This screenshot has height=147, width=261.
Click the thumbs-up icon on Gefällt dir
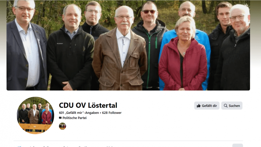coord(198,106)
